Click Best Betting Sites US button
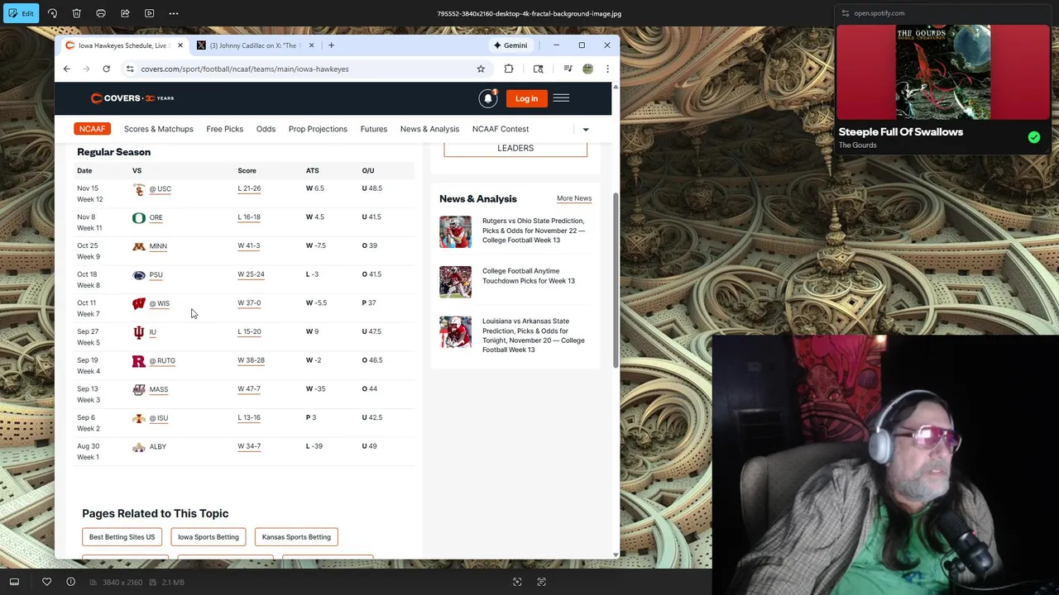Screen dimensions: 1059x595 (x=122, y=537)
